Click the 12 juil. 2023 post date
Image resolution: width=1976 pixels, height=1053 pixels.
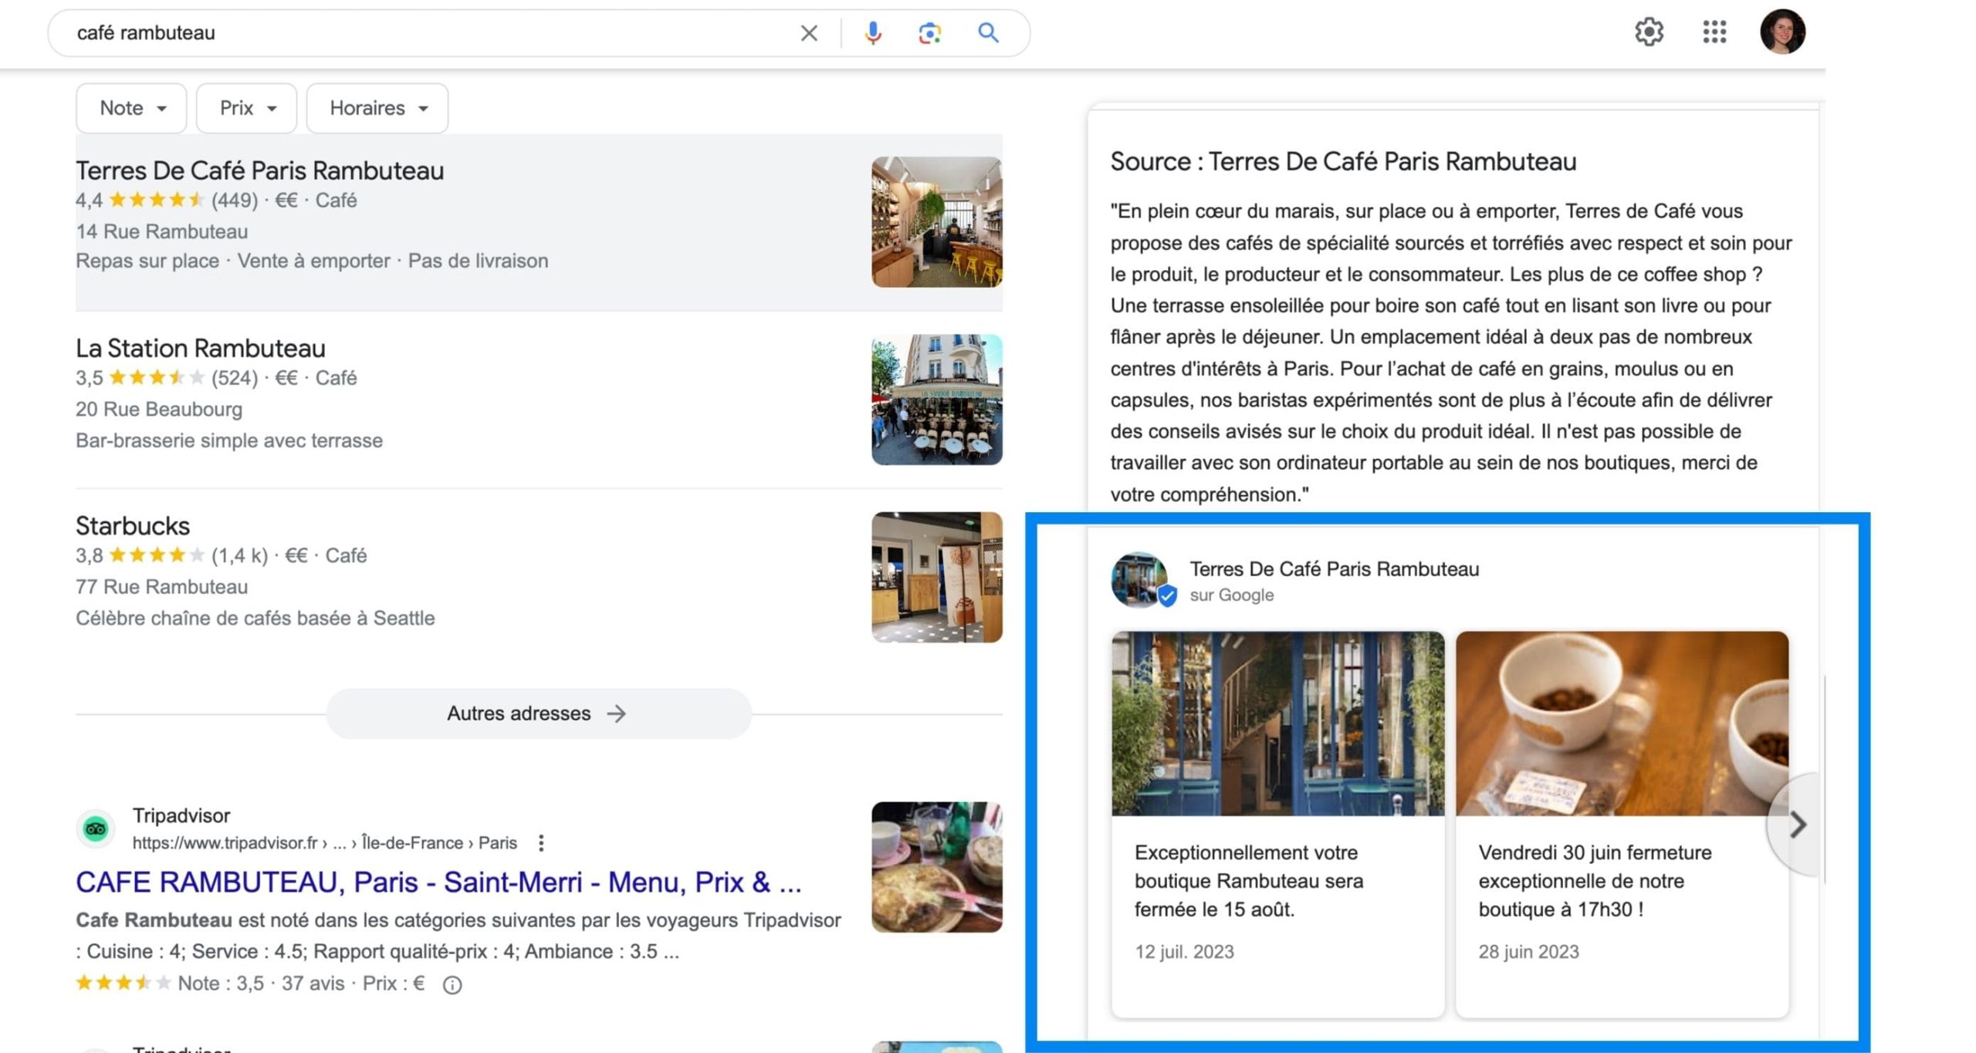[1184, 952]
